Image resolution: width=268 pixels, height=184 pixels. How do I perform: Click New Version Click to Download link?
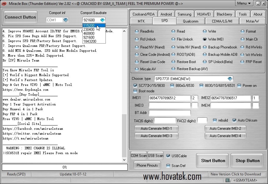click(x=236, y=174)
